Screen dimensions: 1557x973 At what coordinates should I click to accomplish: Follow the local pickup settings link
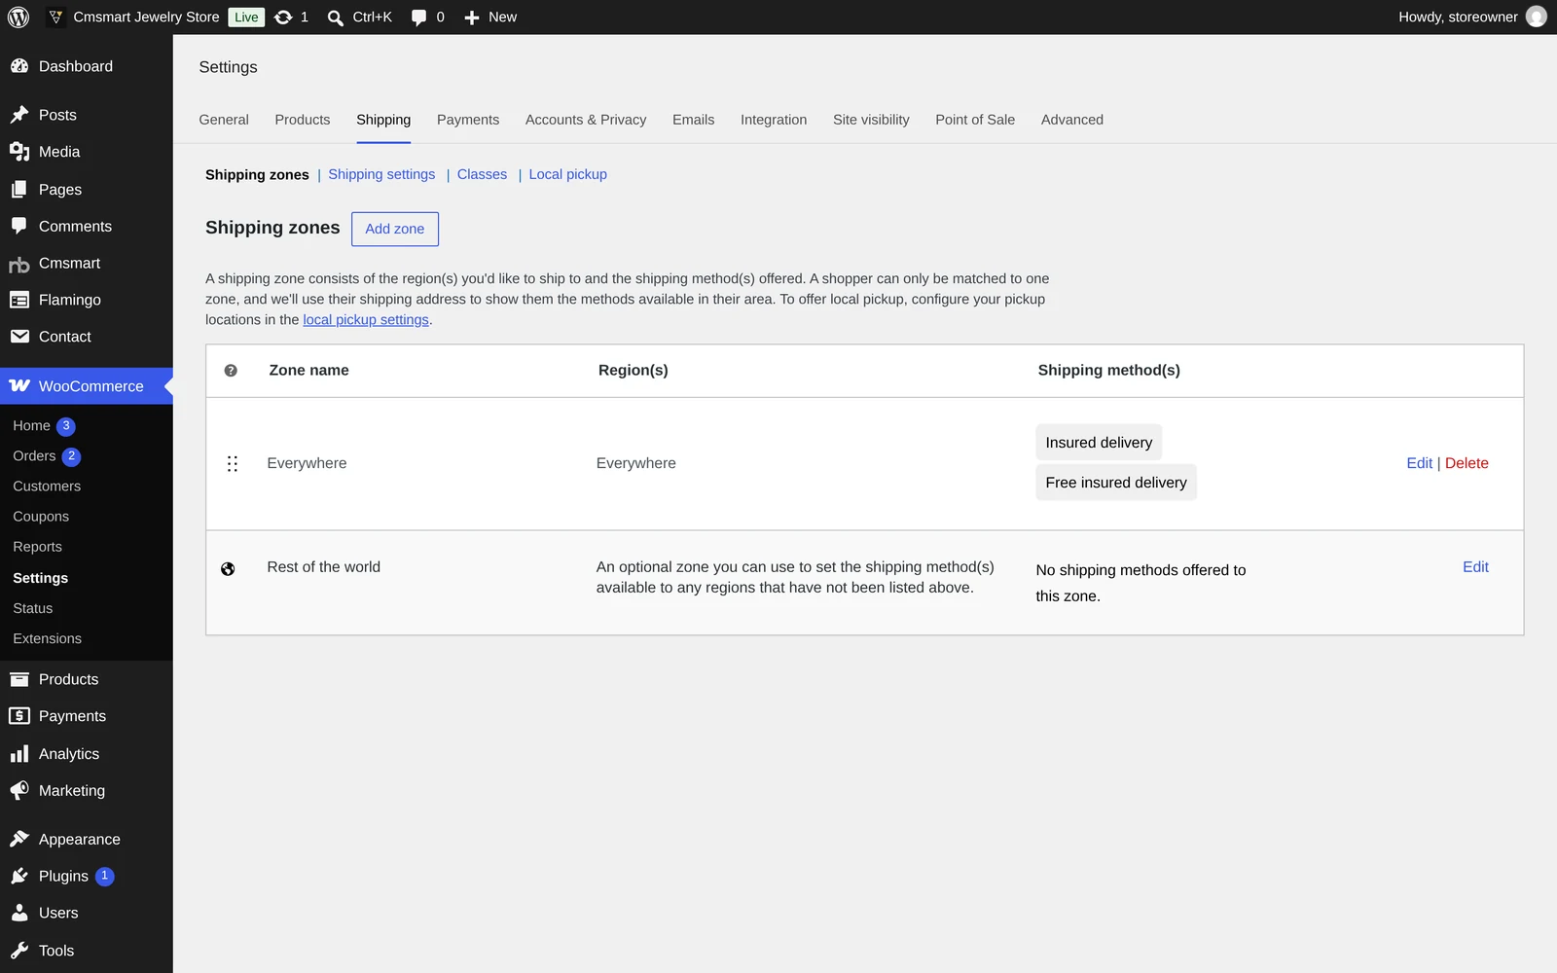(366, 320)
